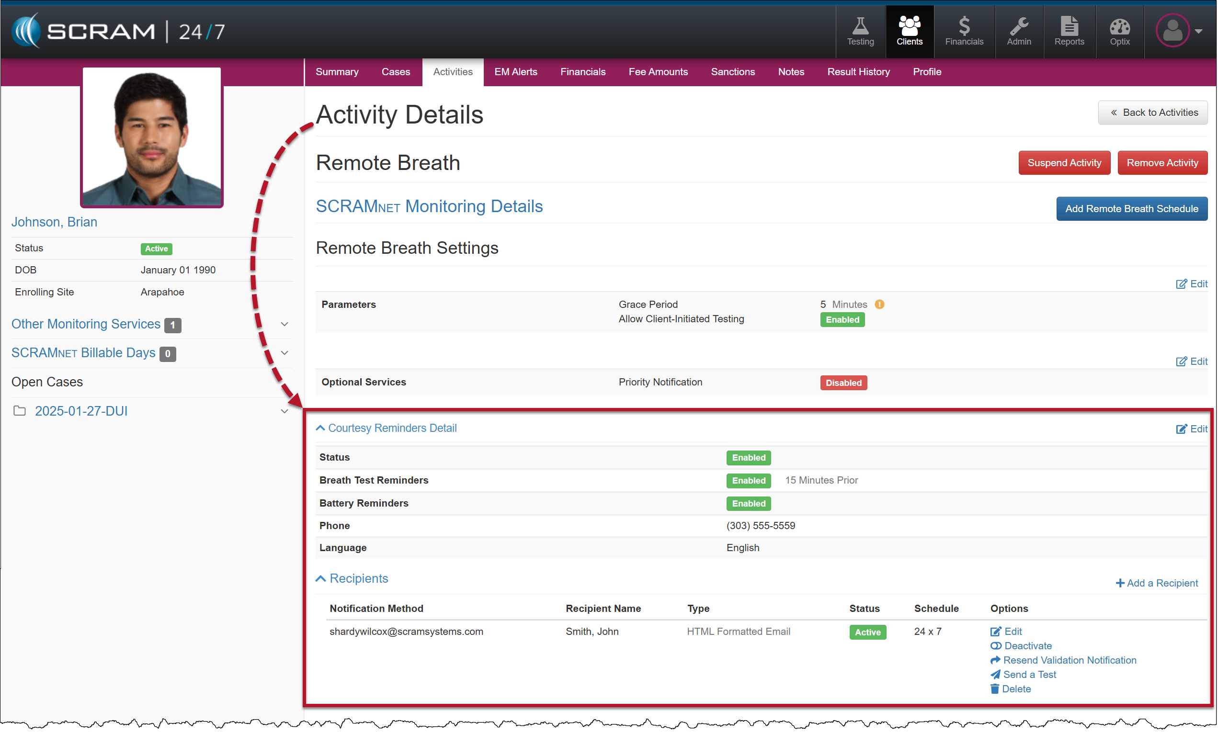Click the Delete trash icon for recipient
Screen dimensions: 1218x734
tap(995, 689)
